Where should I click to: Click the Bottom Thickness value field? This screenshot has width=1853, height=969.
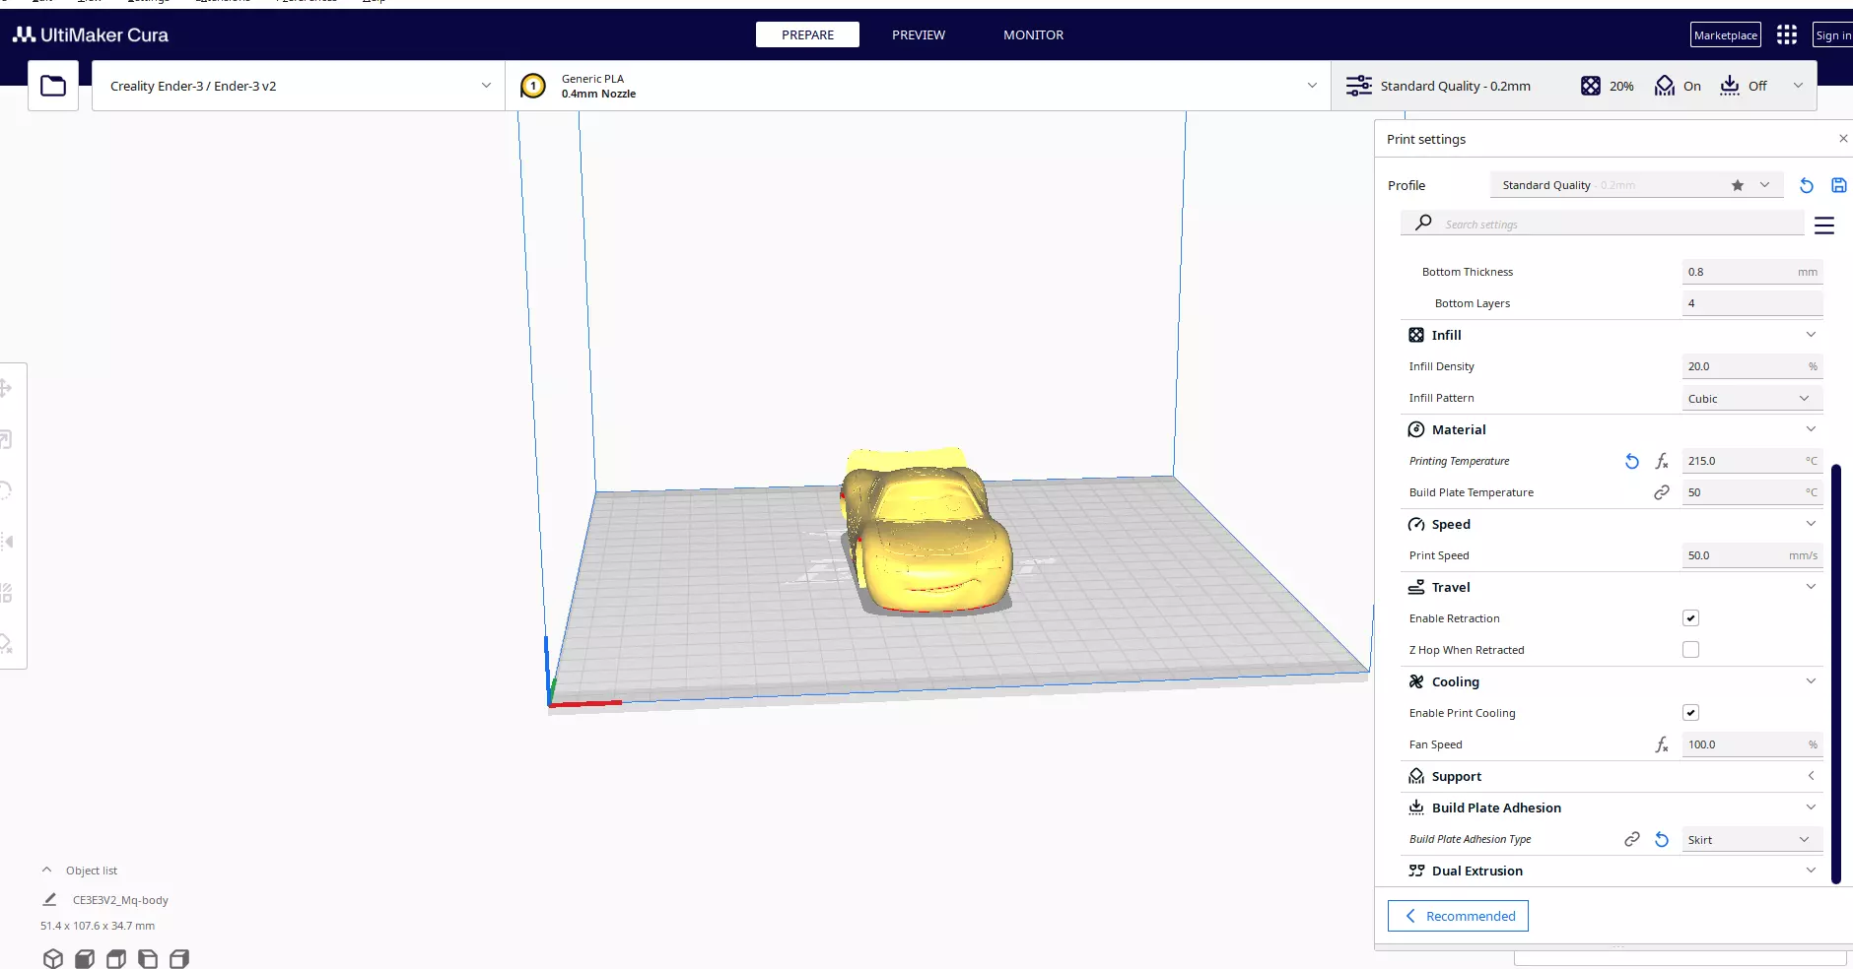[x=1751, y=272]
